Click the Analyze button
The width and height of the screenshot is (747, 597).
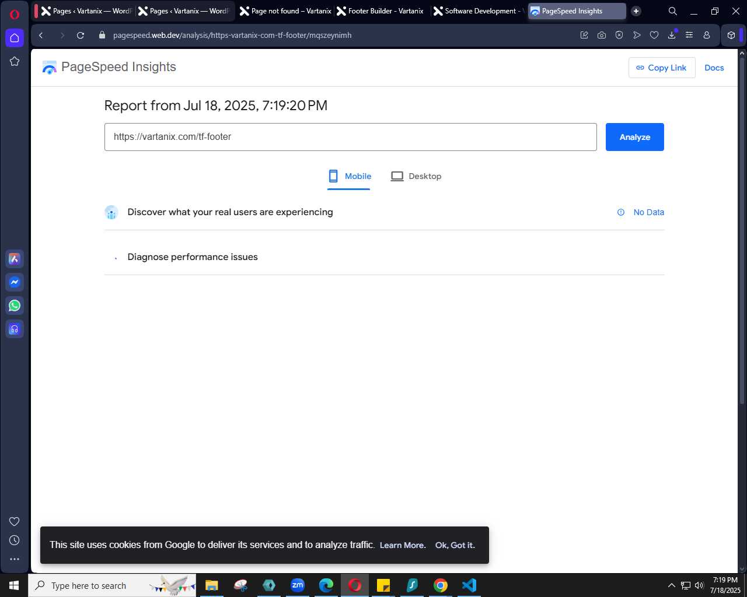point(635,137)
